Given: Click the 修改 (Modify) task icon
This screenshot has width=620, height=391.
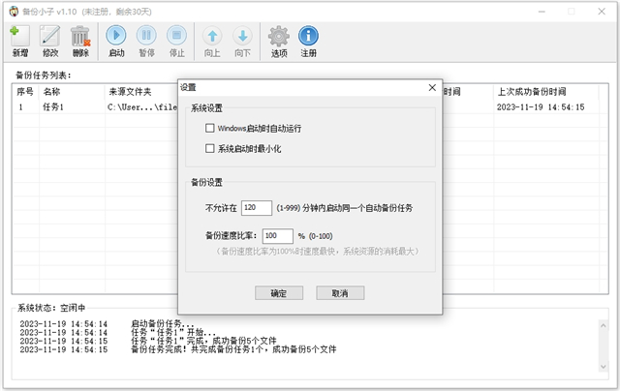Looking at the screenshot, I should [x=50, y=39].
